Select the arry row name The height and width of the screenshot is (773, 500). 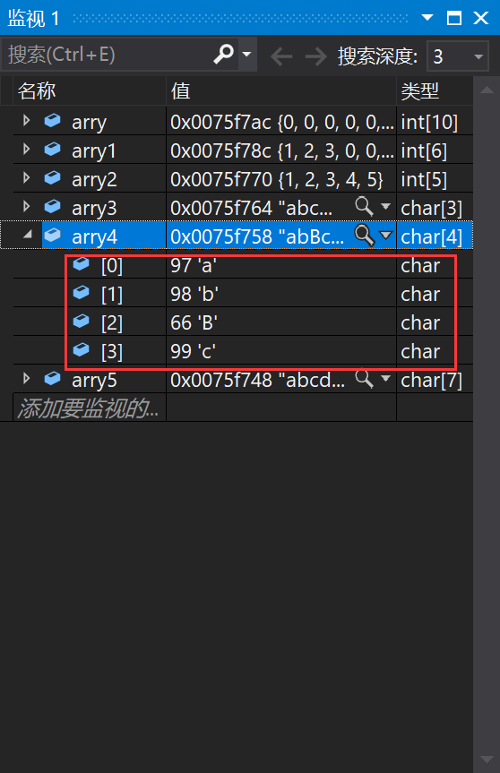pyautogui.click(x=90, y=122)
